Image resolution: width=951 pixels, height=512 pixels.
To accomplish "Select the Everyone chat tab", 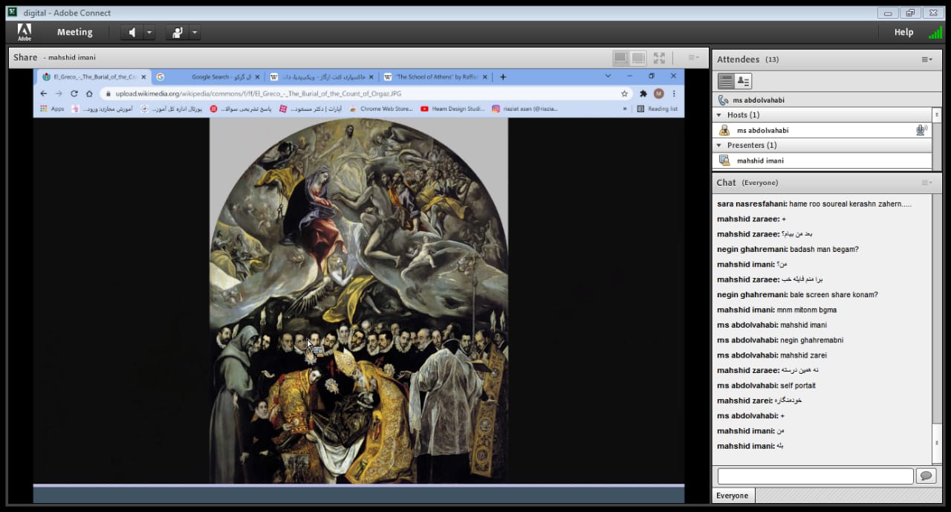I will tap(733, 496).
